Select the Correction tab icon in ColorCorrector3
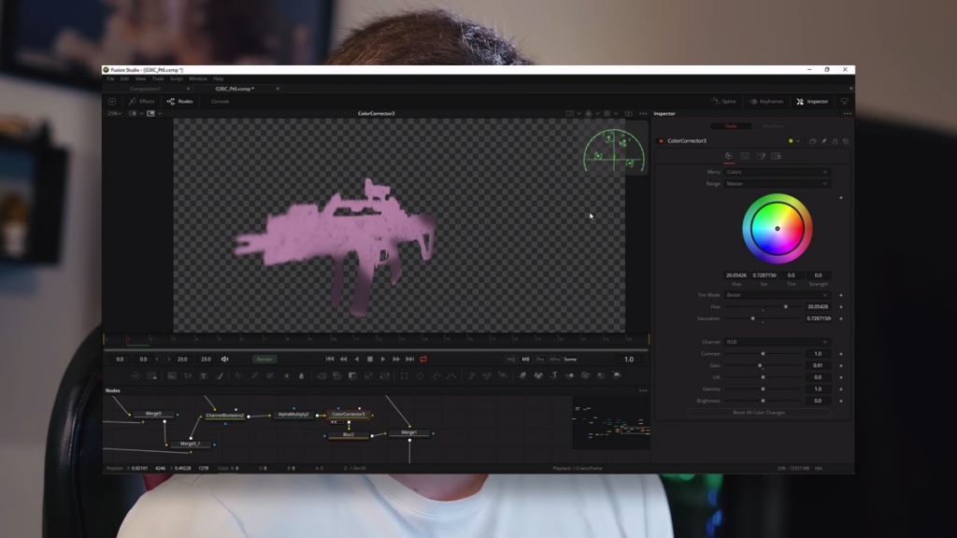The height and width of the screenshot is (538, 957). point(730,156)
